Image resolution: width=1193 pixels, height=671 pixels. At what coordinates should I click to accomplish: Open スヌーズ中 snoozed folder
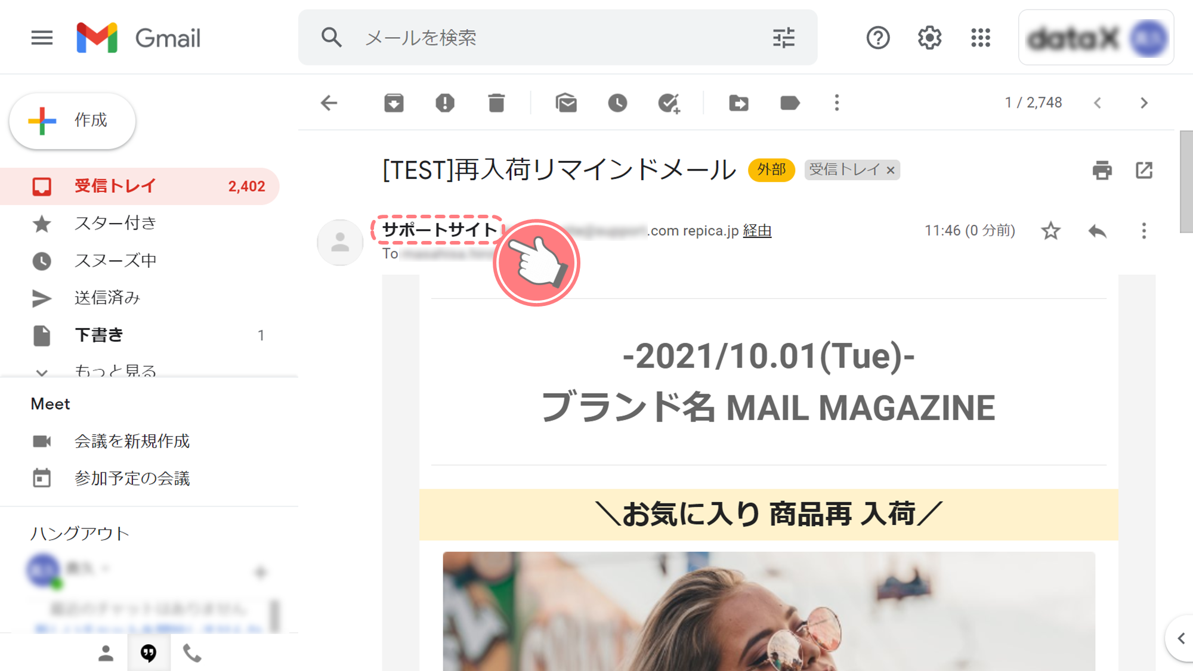pos(140,261)
